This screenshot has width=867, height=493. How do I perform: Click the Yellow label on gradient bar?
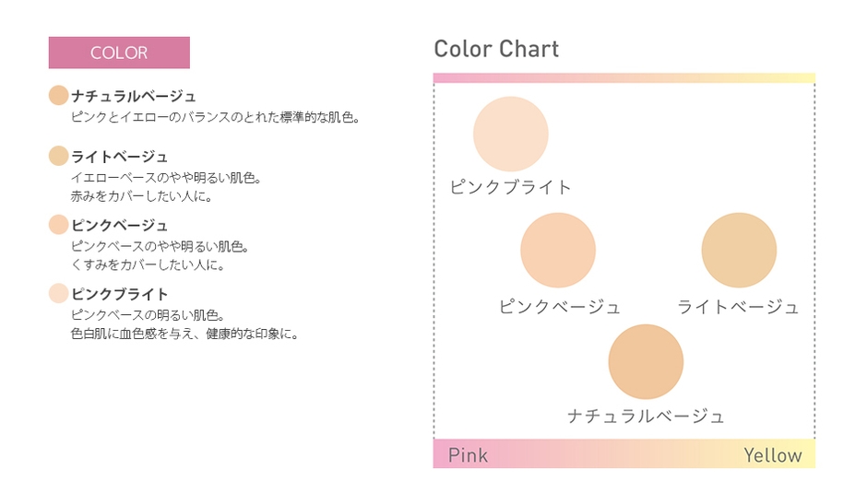click(x=772, y=455)
